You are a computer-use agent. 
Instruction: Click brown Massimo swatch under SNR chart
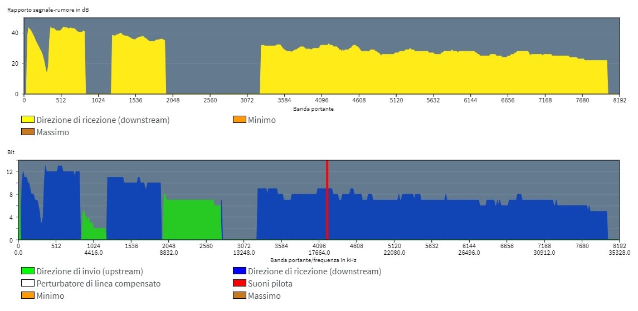point(28,132)
